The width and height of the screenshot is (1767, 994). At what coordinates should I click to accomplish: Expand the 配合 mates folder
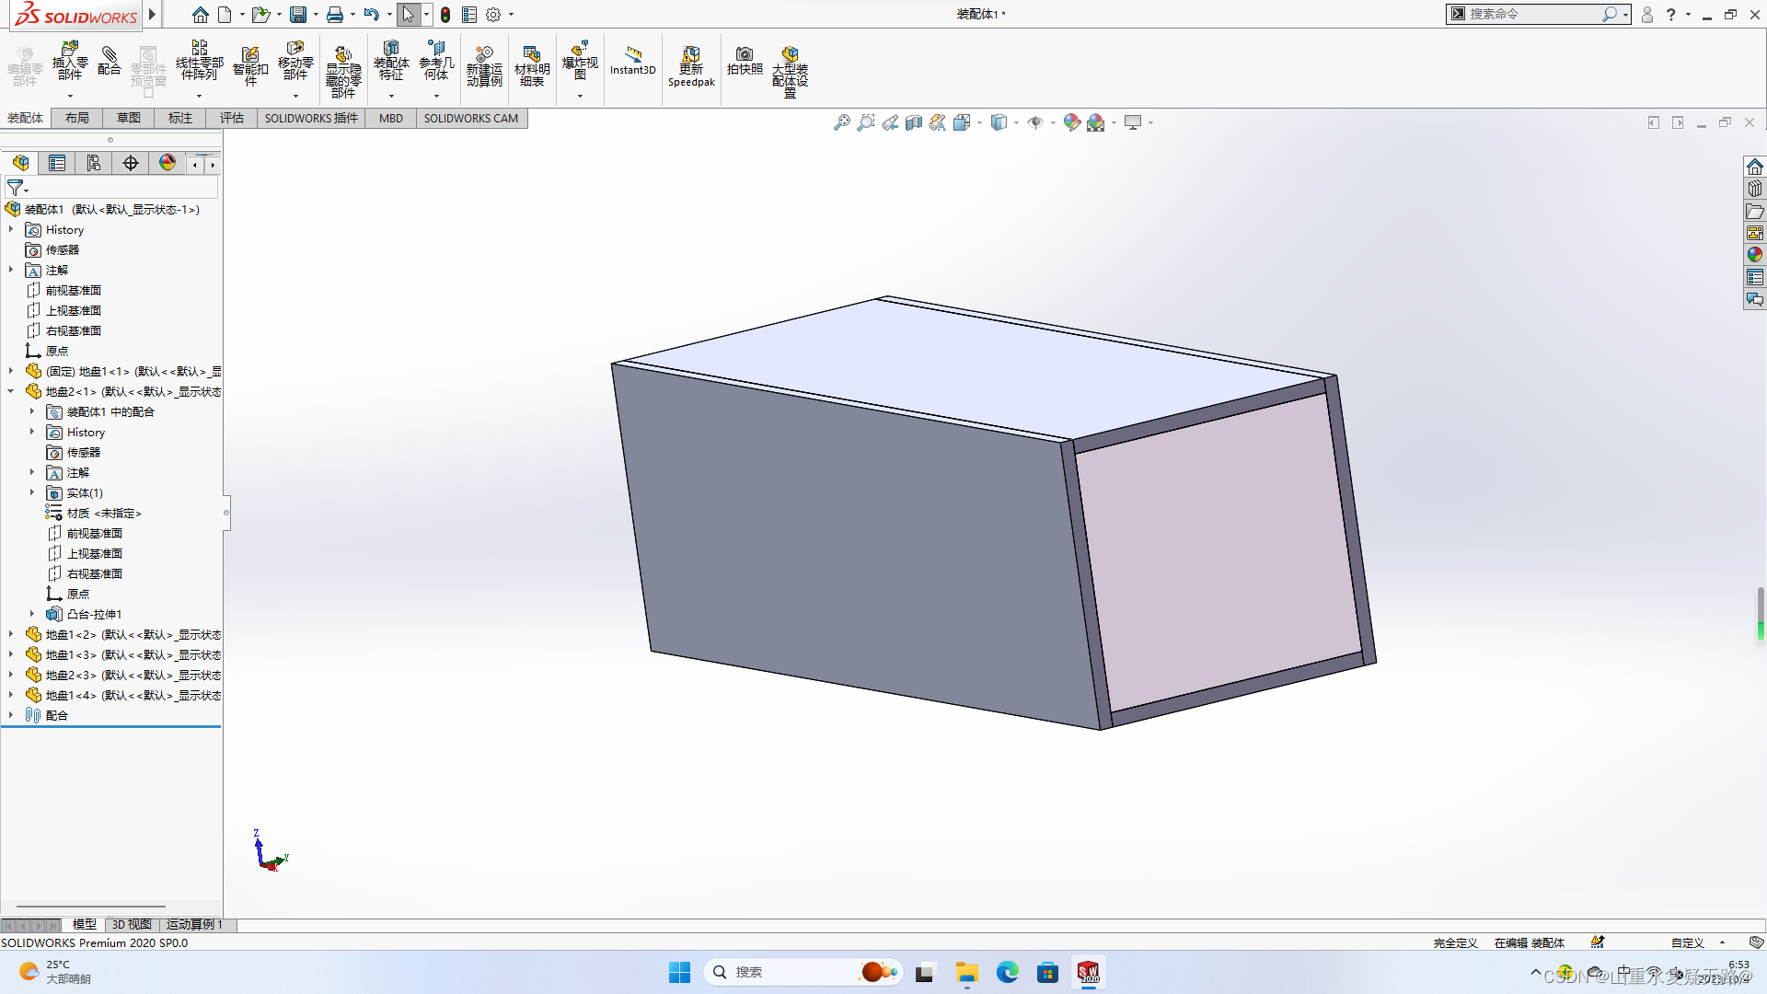pyautogui.click(x=11, y=715)
